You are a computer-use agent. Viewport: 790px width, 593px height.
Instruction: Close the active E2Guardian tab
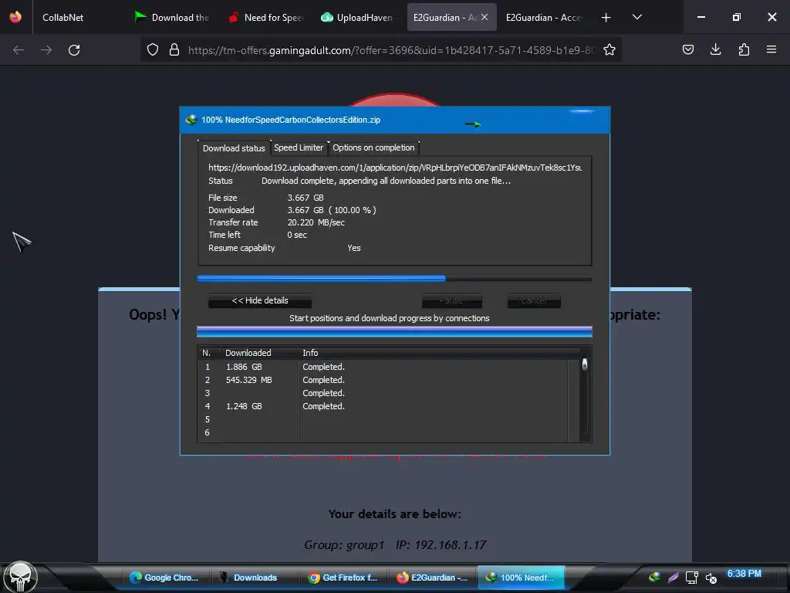[484, 17]
